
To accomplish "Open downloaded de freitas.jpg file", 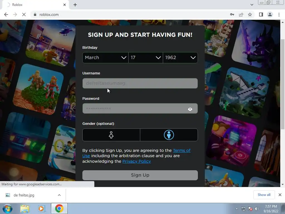I will pos(24,195).
